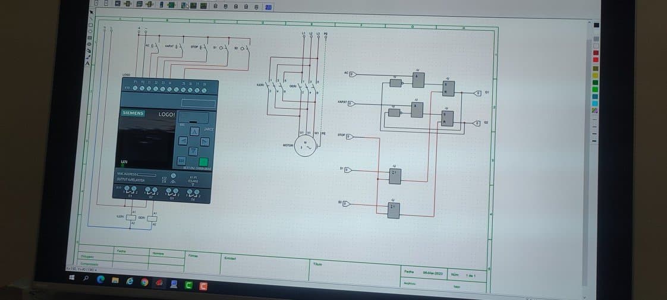667x300 pixels.
Task: Open the Windows Start menu
Action: [x=71, y=277]
